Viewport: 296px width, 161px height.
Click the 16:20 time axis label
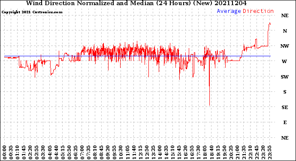[x=185, y=152]
